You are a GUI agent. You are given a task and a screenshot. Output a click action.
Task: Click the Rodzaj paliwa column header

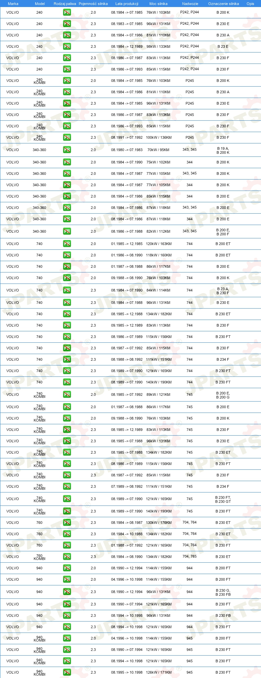pos(65,4)
